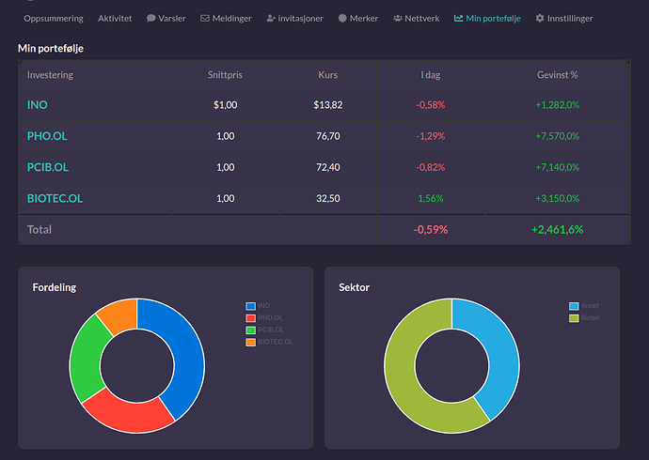Open the PHO.OL investment link
Image resolution: width=649 pixels, height=460 pixels.
point(47,136)
